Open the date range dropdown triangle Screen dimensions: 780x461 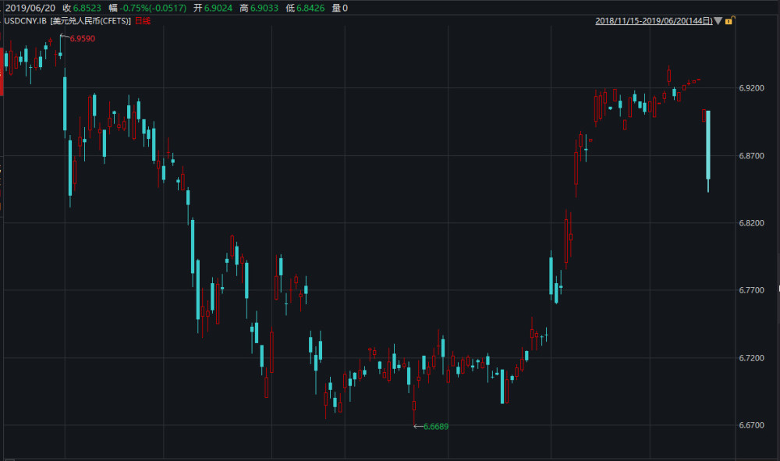pyautogui.click(x=718, y=21)
